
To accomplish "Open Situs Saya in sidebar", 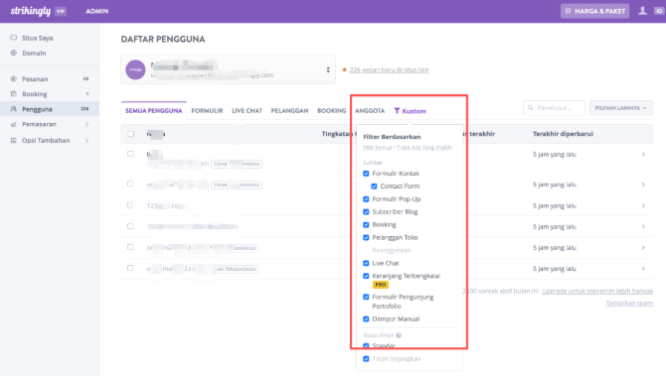I will coord(38,38).
